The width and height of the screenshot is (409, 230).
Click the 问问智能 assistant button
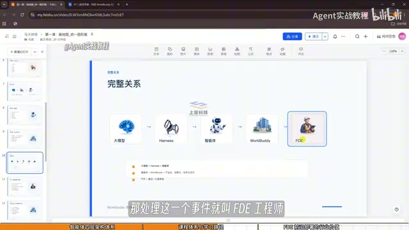click(386, 36)
